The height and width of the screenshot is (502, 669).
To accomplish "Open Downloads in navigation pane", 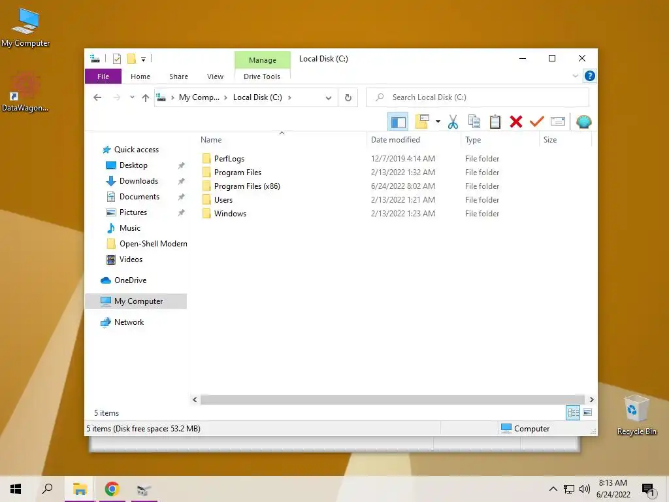I will tap(139, 181).
